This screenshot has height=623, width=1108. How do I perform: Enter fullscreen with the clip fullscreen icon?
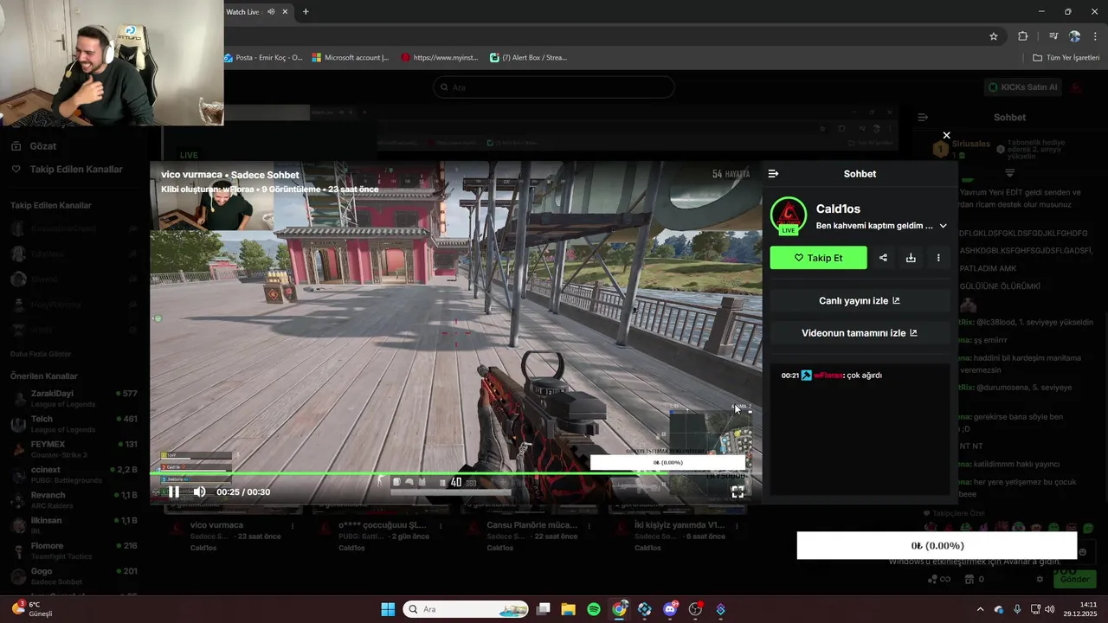coord(738,491)
